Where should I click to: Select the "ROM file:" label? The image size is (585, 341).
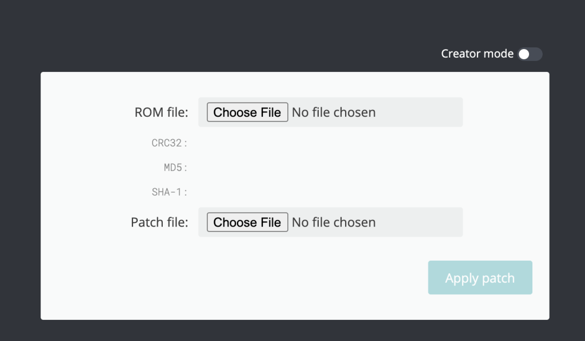(161, 112)
